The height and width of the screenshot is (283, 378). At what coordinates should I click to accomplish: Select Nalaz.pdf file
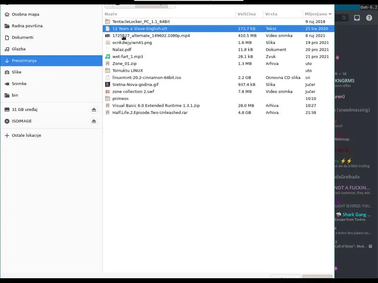coord(219,49)
